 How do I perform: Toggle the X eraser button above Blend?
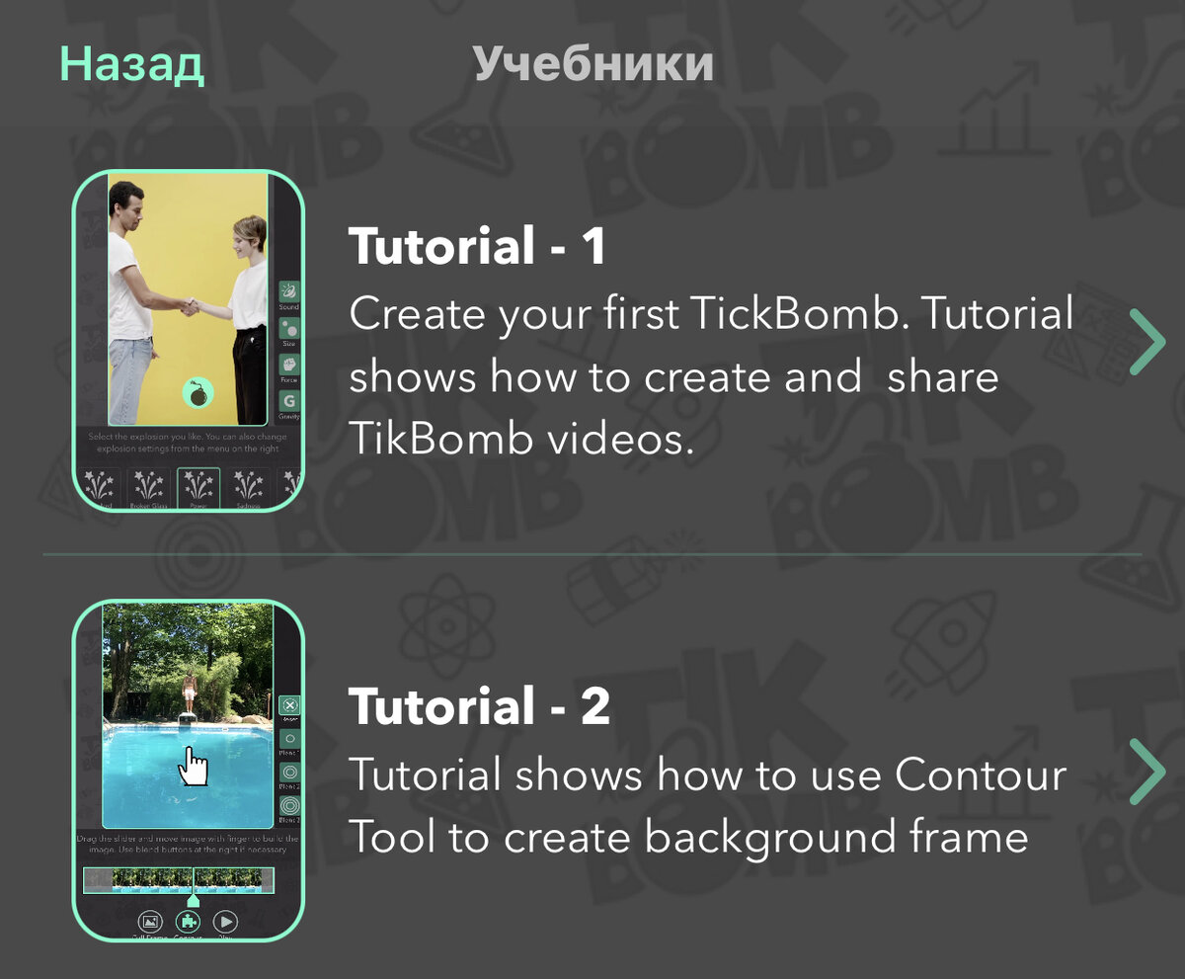click(289, 706)
